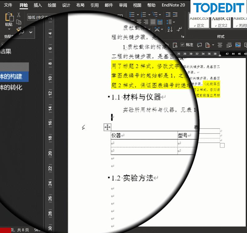Click the decrease indent icon
Image resolution: width=247 pixels, height=233 pixels.
[x=169, y=14]
